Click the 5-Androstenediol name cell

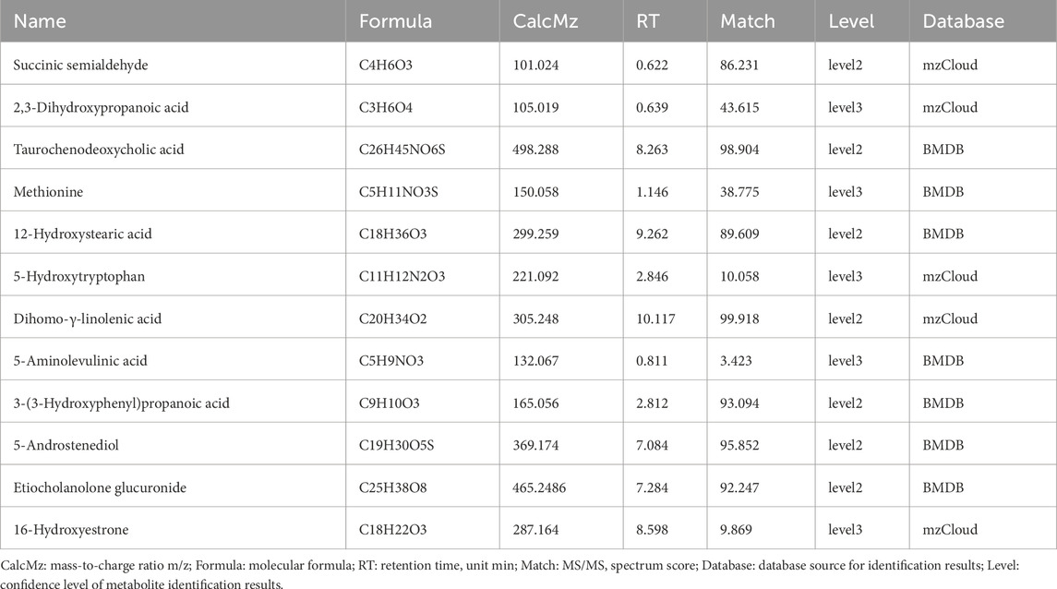66,445
